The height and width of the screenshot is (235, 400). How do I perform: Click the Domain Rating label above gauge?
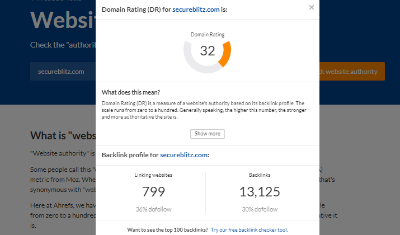(x=208, y=35)
